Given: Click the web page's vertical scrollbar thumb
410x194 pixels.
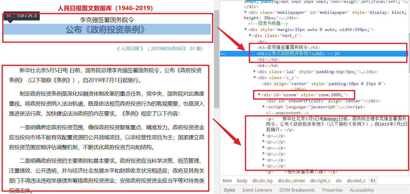Looking at the screenshot, I should pos(216,59).
